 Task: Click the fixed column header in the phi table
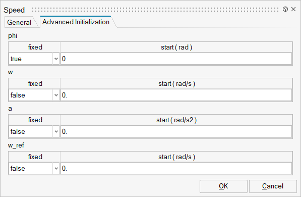35,47
